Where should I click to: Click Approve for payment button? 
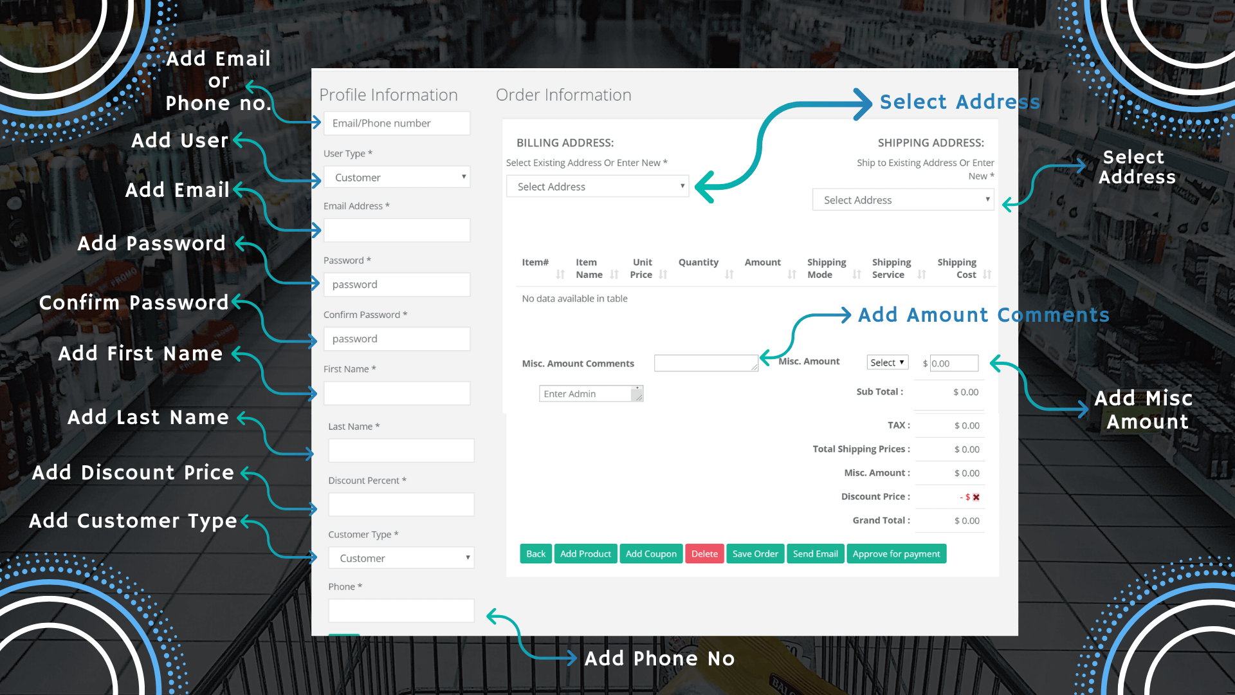click(x=896, y=554)
